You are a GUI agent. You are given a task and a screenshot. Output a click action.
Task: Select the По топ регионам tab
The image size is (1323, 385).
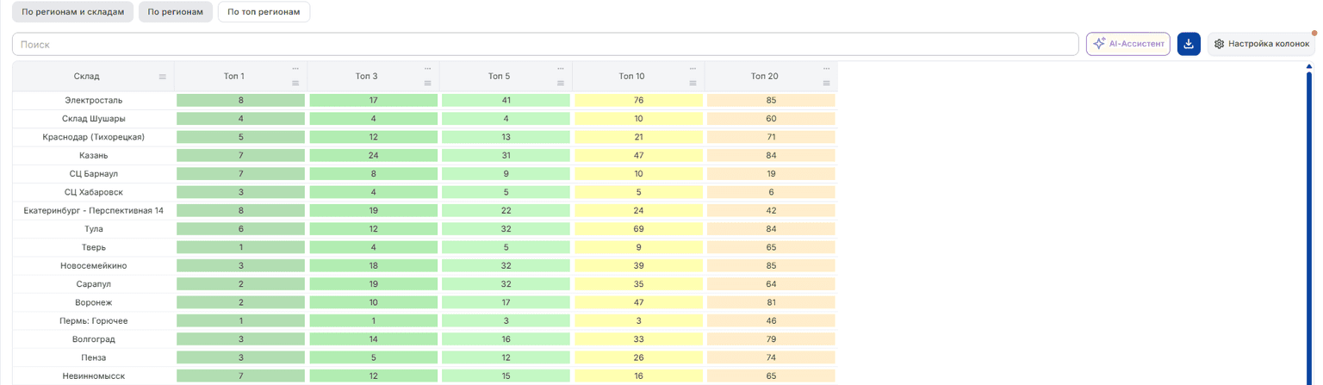click(x=264, y=12)
